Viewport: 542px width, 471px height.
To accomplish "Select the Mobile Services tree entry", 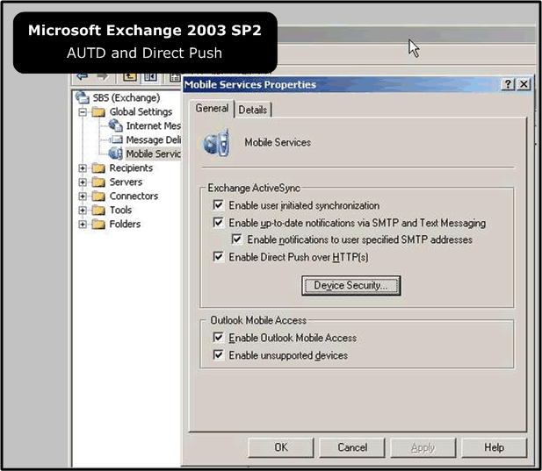I will pyautogui.click(x=153, y=153).
